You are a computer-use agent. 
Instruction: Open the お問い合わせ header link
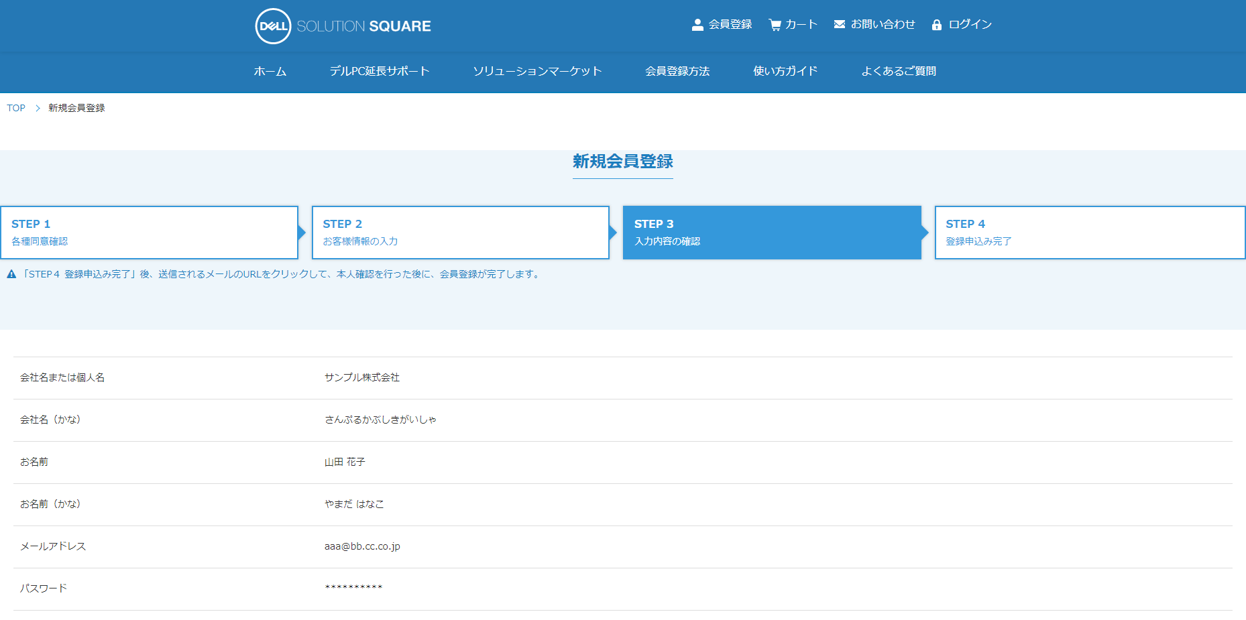click(x=883, y=24)
